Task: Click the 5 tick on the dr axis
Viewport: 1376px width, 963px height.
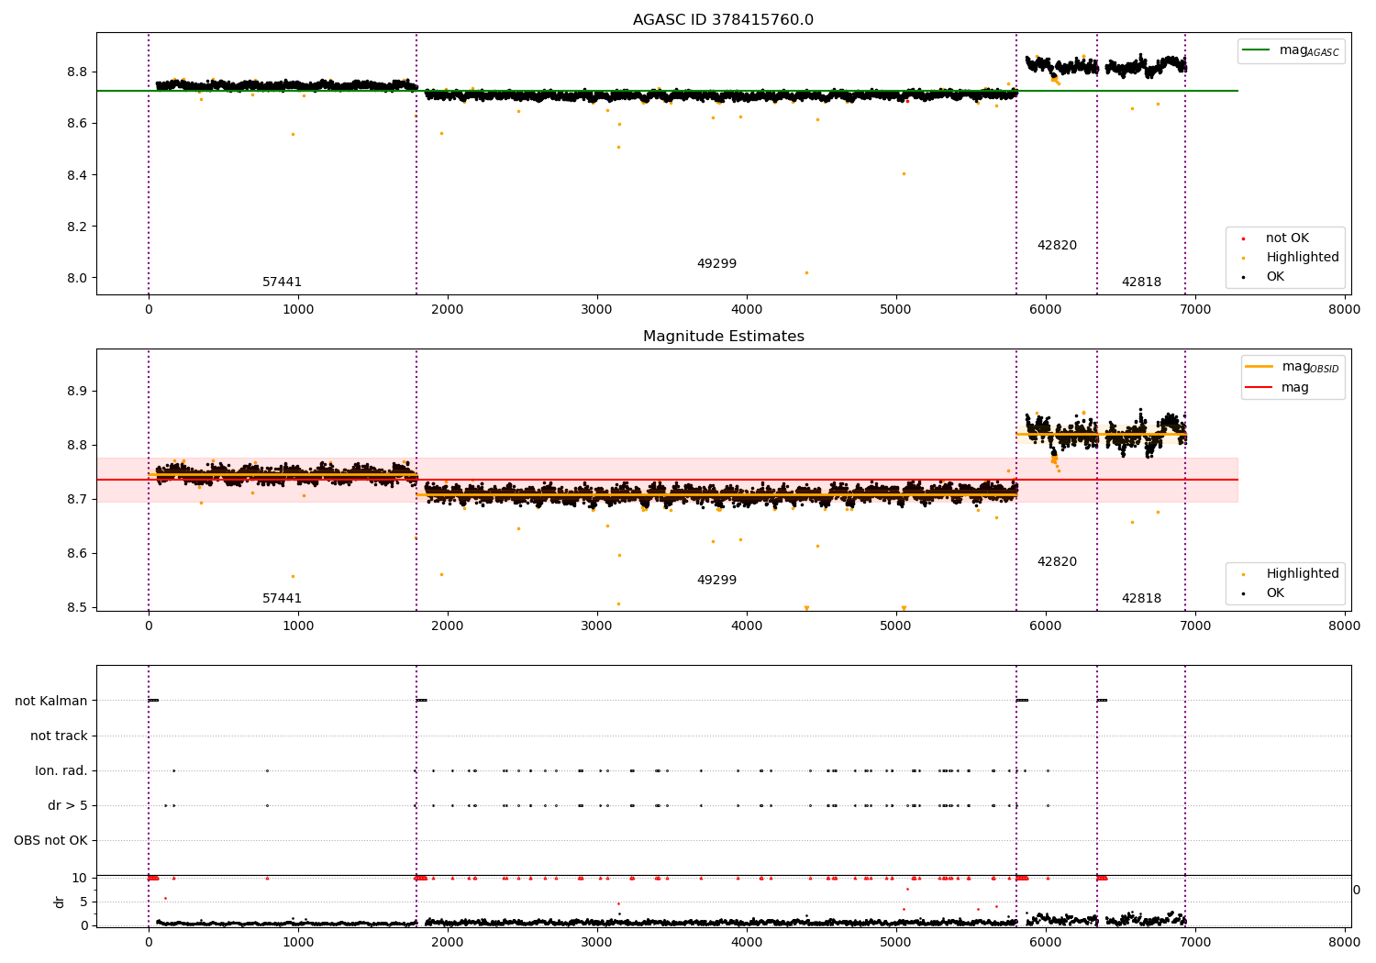Action: (84, 902)
